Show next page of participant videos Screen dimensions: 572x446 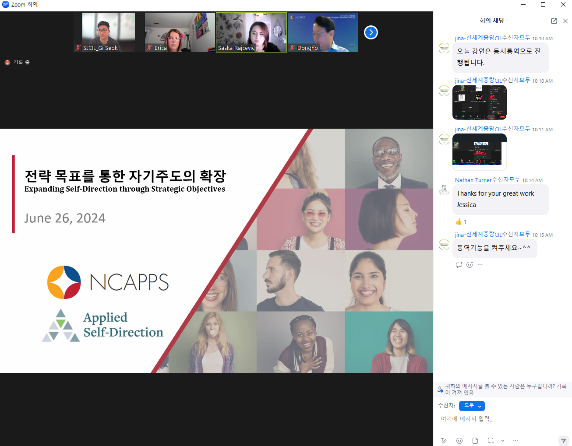pyautogui.click(x=371, y=32)
